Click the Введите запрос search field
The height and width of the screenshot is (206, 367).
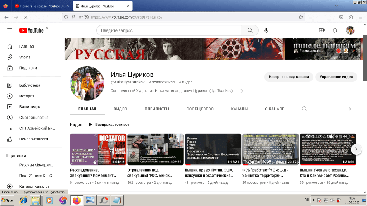click(169, 30)
